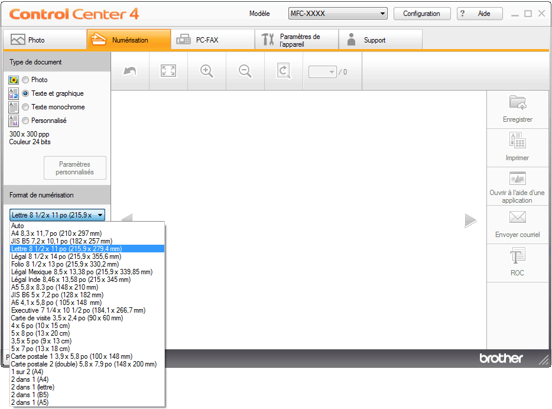Switch to the Photo tab
The image size is (552, 409).
45,40
